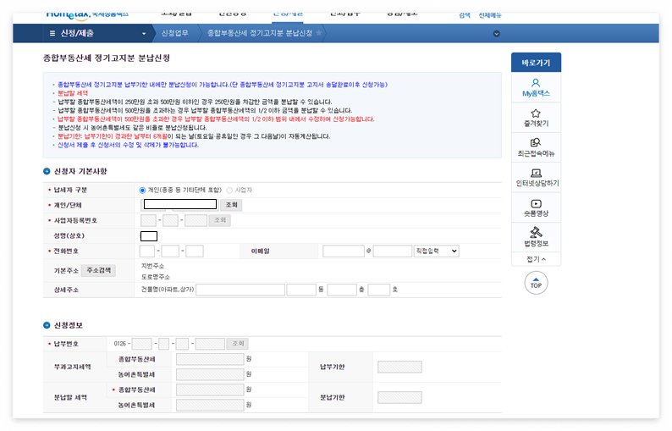This screenshot has width=672, height=431.
Task: Click the hamburger icon next to 신청/제출
Action: [52, 33]
